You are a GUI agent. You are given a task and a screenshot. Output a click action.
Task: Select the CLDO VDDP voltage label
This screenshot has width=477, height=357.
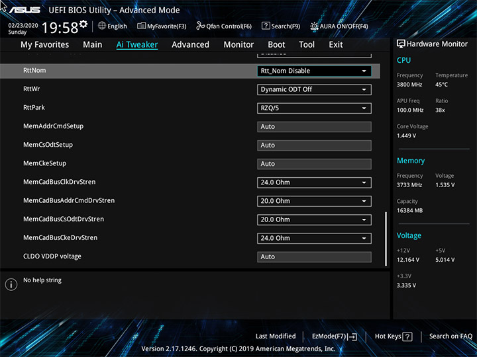52,257
